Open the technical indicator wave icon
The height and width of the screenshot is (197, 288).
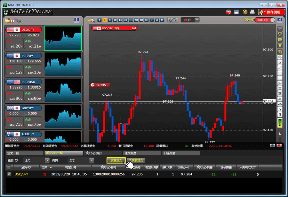click(173, 20)
